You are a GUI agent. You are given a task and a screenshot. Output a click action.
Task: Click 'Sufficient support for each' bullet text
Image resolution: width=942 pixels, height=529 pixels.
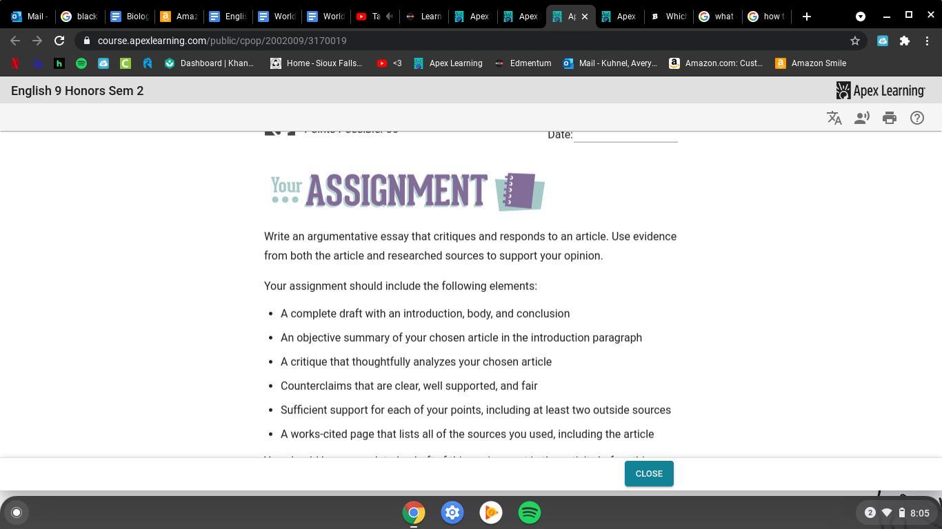click(476, 410)
